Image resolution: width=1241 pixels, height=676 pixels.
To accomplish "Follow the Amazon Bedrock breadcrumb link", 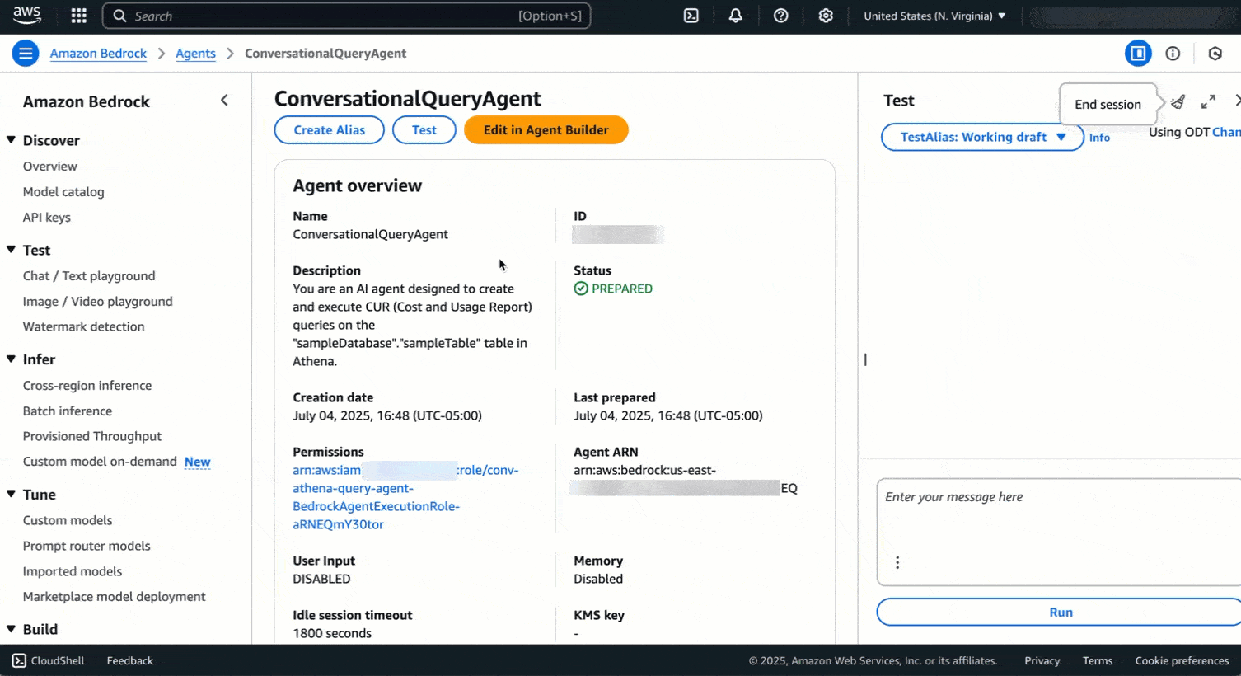I will [x=98, y=54].
